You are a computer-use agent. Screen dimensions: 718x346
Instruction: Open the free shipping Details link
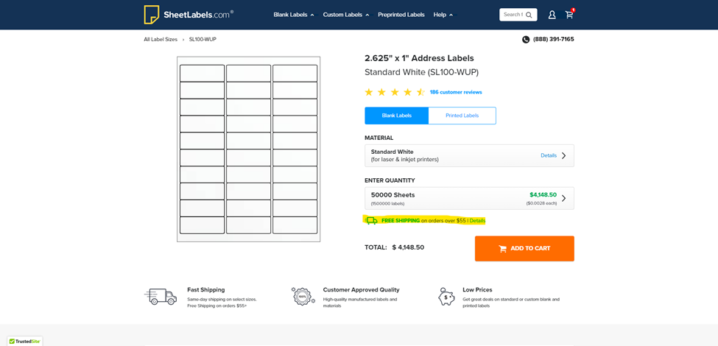pos(477,221)
